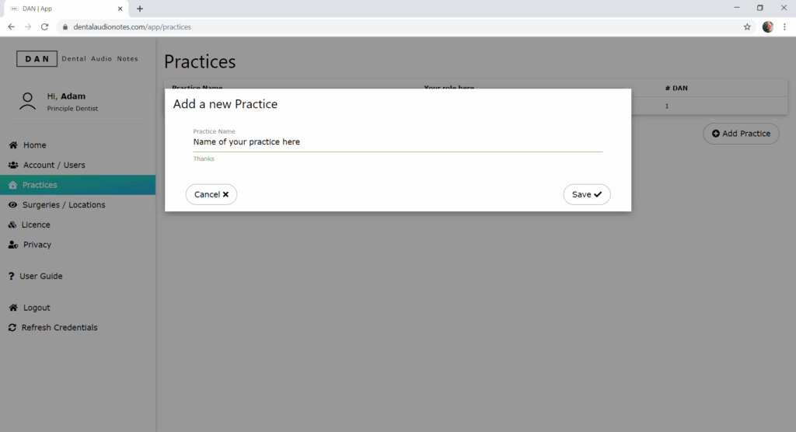This screenshot has width=796, height=432.
Task: Click the User Guide question mark icon
Action: 12,277
